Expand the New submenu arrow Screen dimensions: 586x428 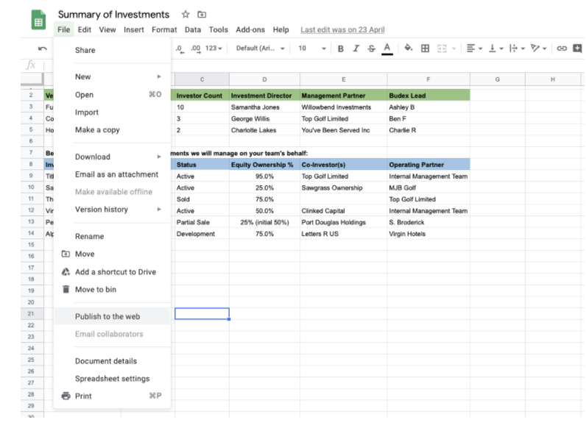159,76
